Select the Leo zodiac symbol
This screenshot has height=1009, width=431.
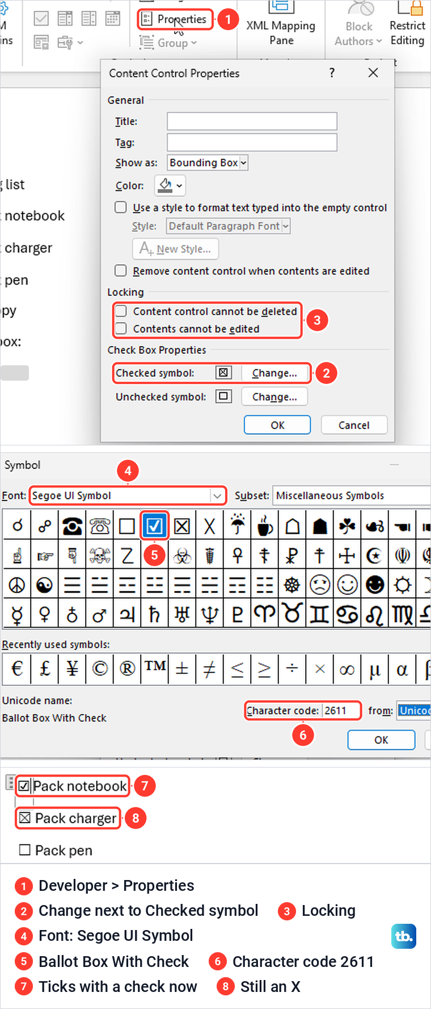point(375,614)
